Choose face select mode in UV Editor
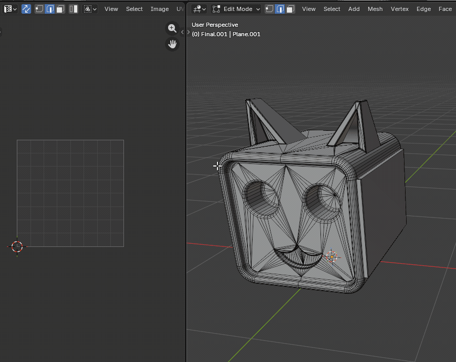 click(x=60, y=9)
